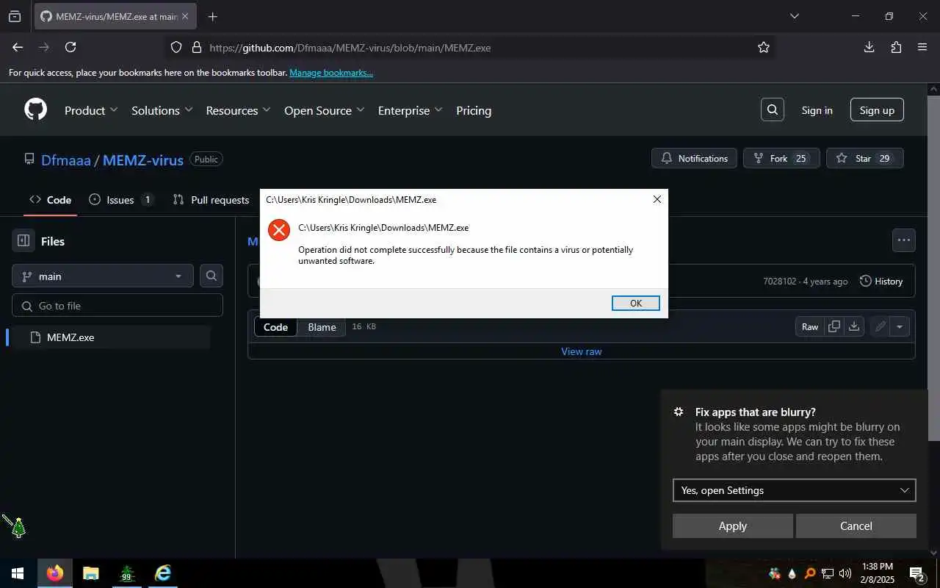Close the virus warning dialog with X
Image resolution: width=940 pixels, height=588 pixels.
tap(657, 198)
